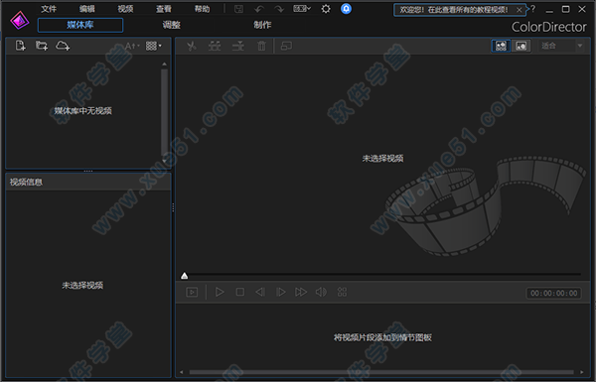Import from cloud icon
Image resolution: width=596 pixels, height=382 pixels.
click(63, 46)
